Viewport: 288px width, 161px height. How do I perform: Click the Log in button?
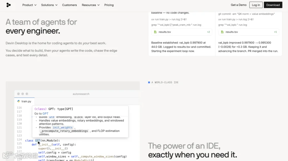pos(256,5)
